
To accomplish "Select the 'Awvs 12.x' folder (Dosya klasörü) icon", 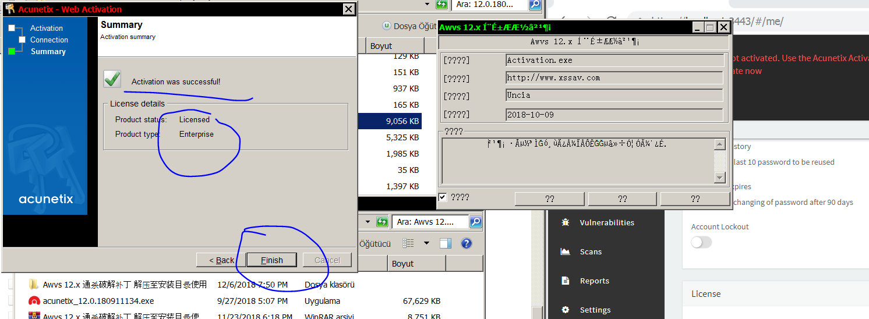I will (34, 285).
